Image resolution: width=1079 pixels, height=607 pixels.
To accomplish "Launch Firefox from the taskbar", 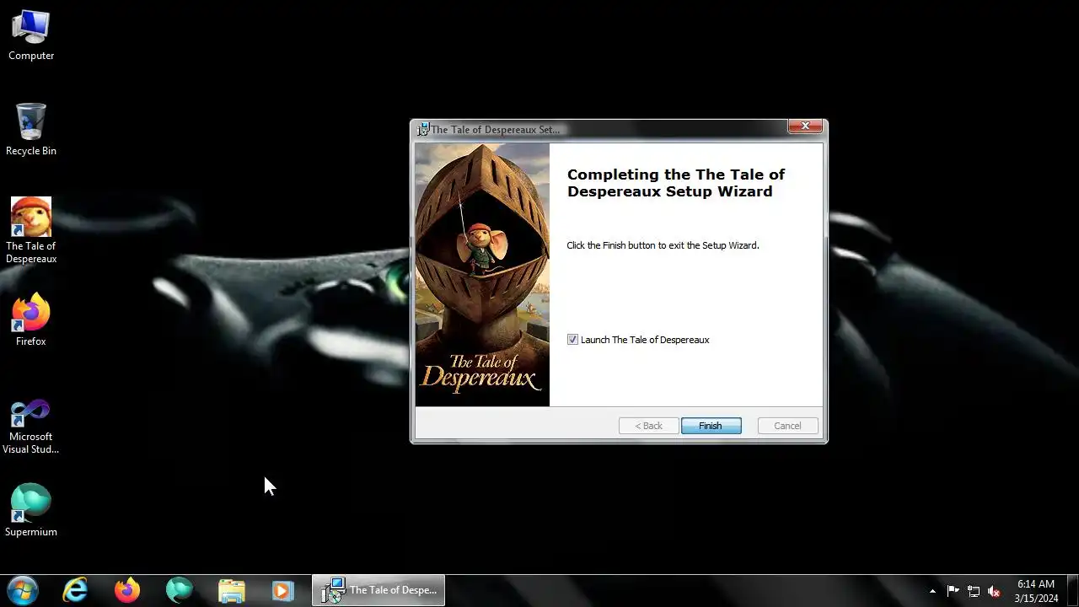I will [x=127, y=590].
